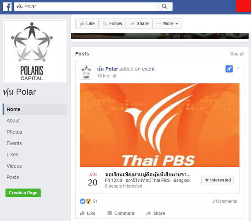
Task: Click the search magnifier icon
Action: 164,6
